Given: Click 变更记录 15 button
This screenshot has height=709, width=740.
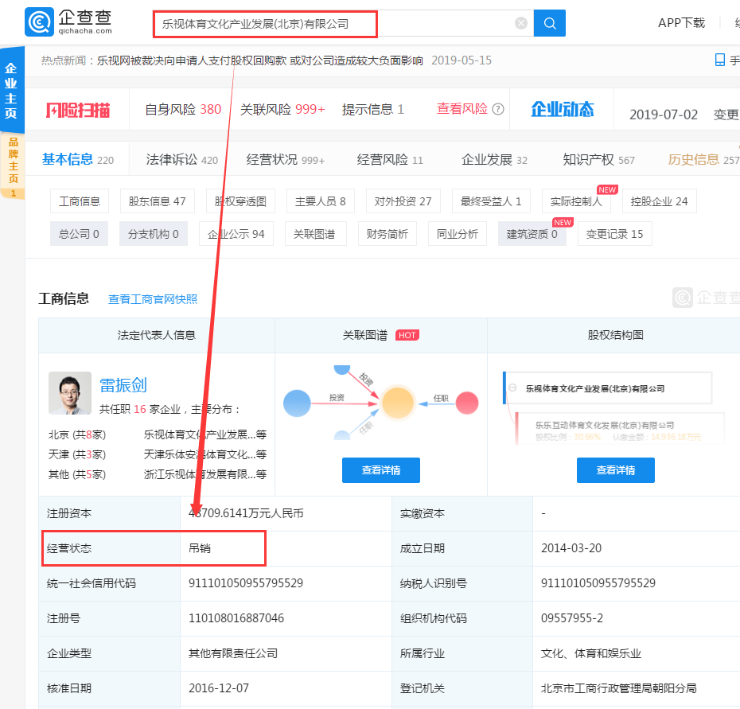Looking at the screenshot, I should click(614, 234).
